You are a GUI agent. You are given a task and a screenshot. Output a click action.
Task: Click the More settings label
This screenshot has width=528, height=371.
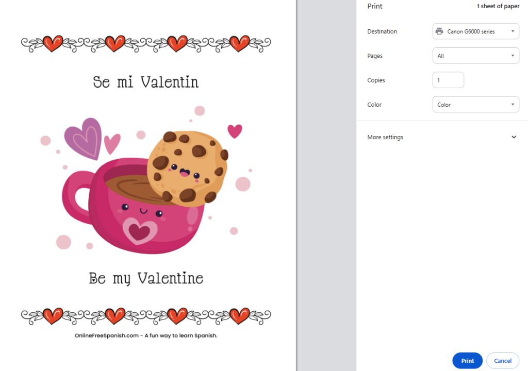coord(385,137)
